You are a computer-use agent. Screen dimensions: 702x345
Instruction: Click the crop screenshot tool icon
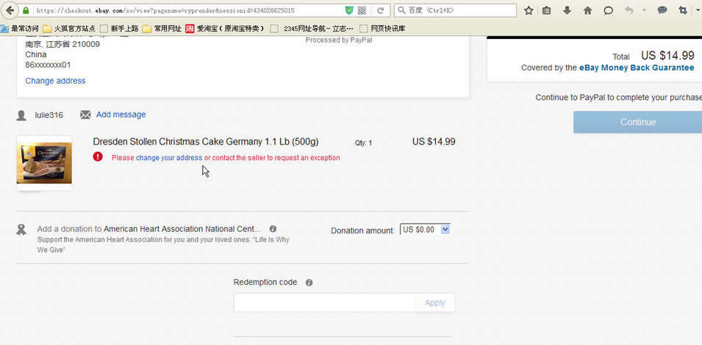point(683,11)
